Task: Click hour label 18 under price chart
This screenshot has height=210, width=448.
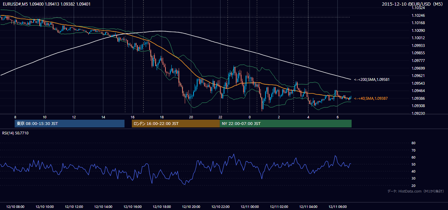Action: pyautogui.click(x=162, y=117)
